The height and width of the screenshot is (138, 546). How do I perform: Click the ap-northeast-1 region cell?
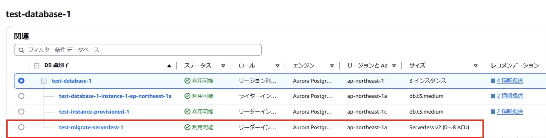coord(365,81)
